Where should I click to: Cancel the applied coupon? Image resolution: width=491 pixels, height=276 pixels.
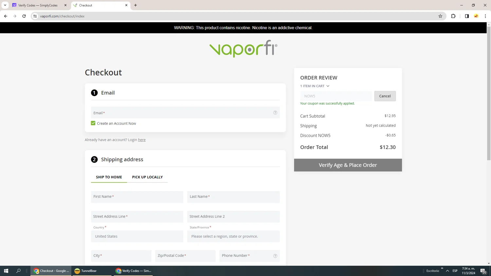pos(385,96)
